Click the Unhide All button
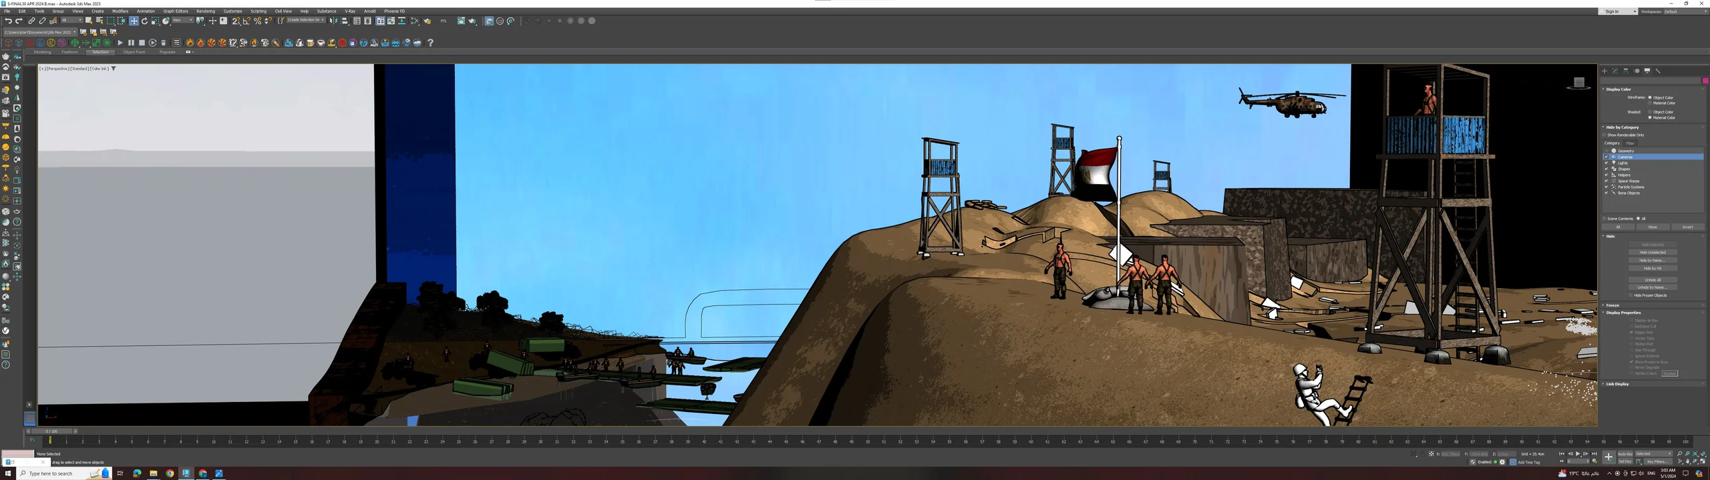This screenshot has height=480, width=1710. 1653,280
